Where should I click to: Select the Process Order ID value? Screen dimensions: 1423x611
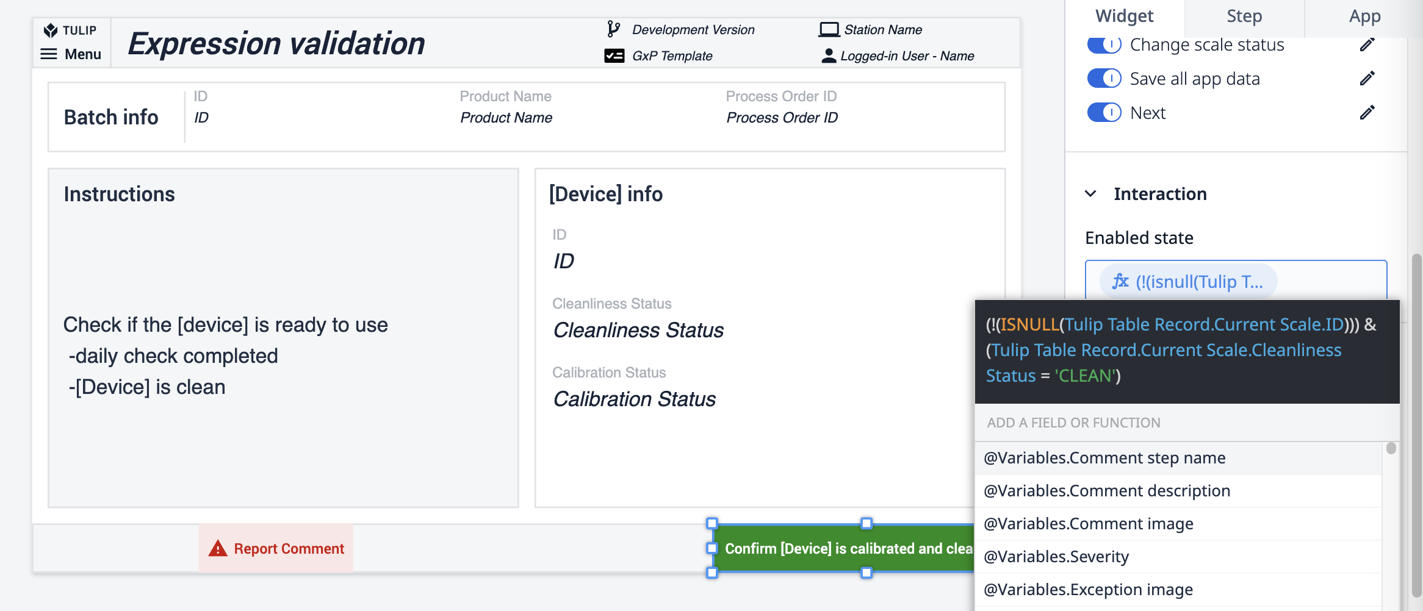782,118
